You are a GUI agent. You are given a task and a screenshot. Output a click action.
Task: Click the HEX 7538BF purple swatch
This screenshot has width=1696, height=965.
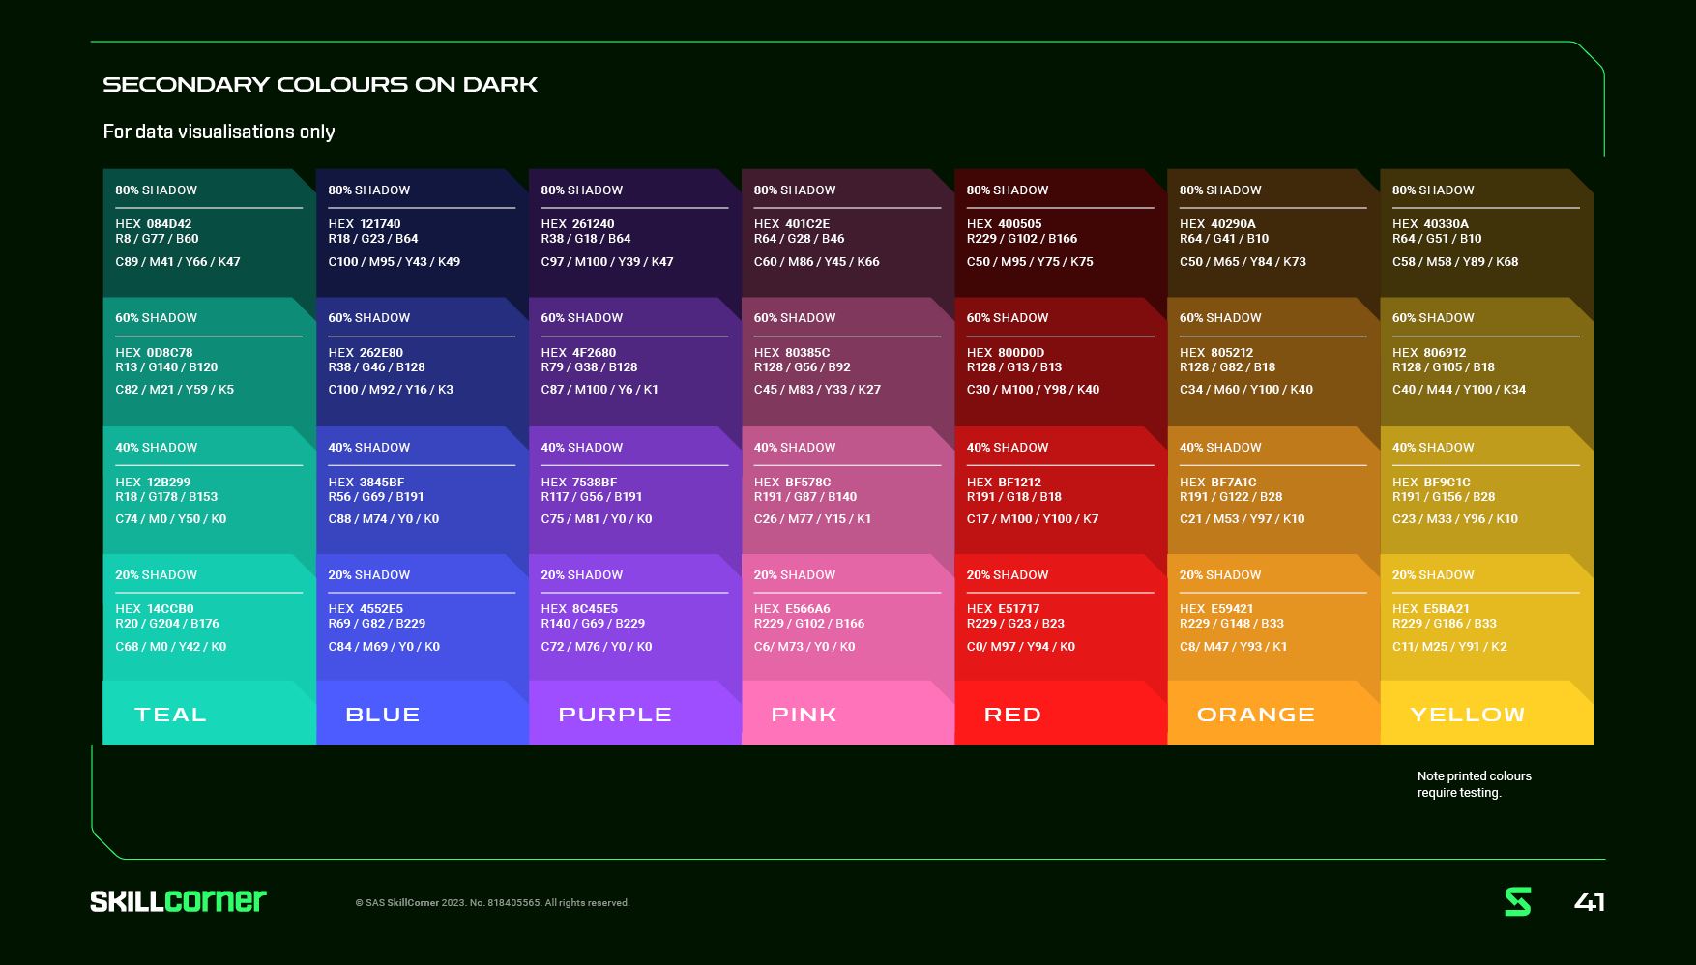click(x=635, y=490)
